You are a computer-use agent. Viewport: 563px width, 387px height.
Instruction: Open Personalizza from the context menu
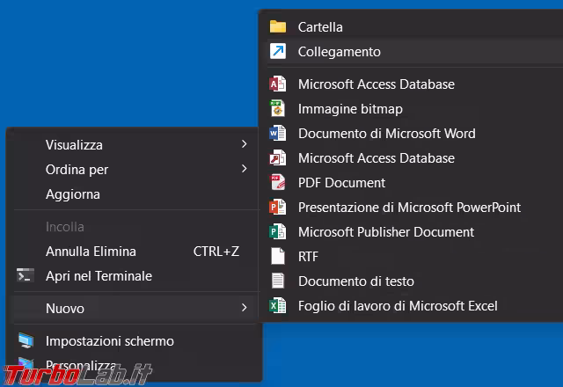tap(81, 366)
